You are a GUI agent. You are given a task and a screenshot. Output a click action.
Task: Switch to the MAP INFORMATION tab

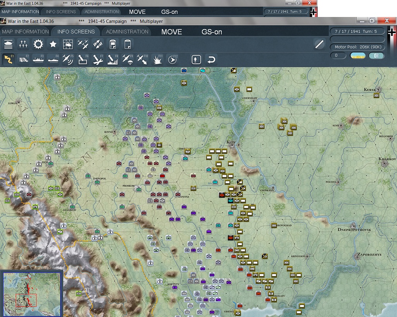click(25, 32)
